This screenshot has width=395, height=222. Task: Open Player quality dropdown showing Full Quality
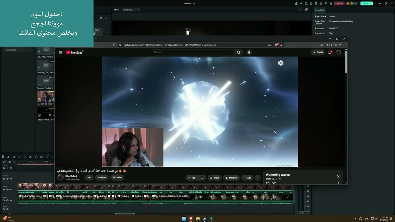tap(131, 10)
